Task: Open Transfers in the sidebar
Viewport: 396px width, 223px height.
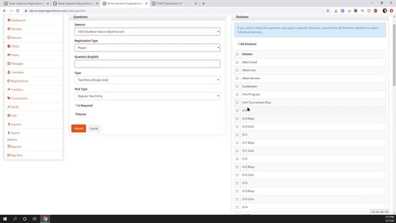Action: click(15, 89)
